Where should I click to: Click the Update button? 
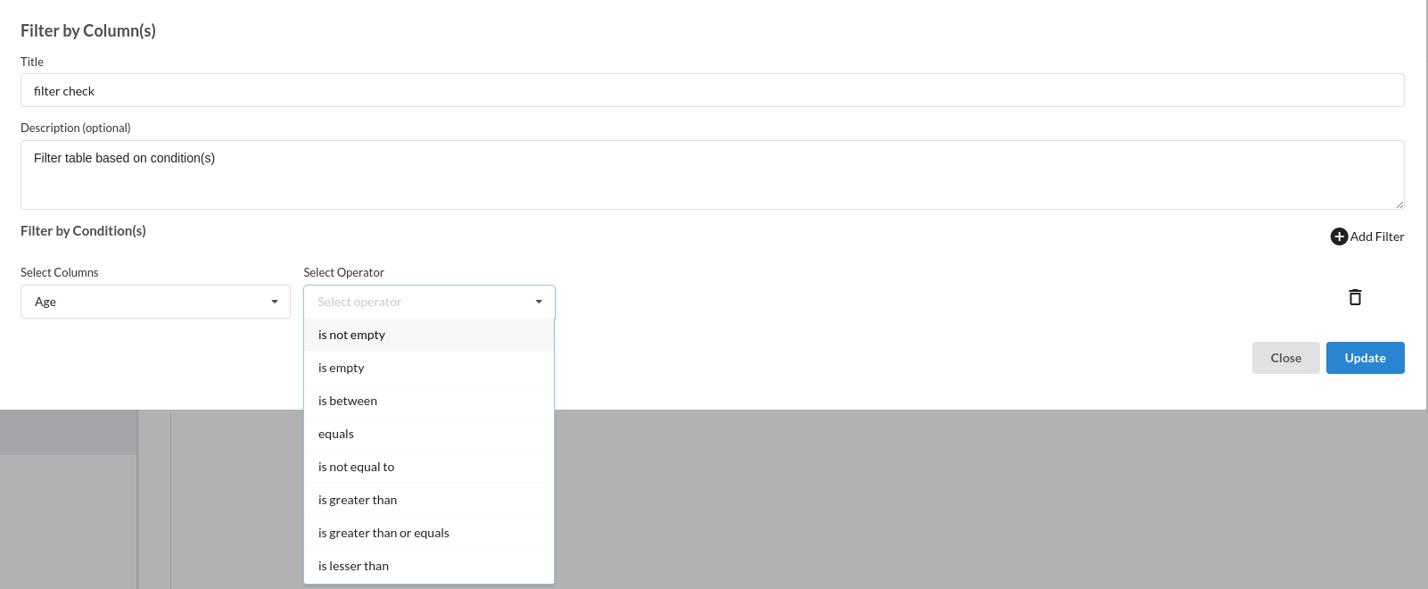point(1365,358)
